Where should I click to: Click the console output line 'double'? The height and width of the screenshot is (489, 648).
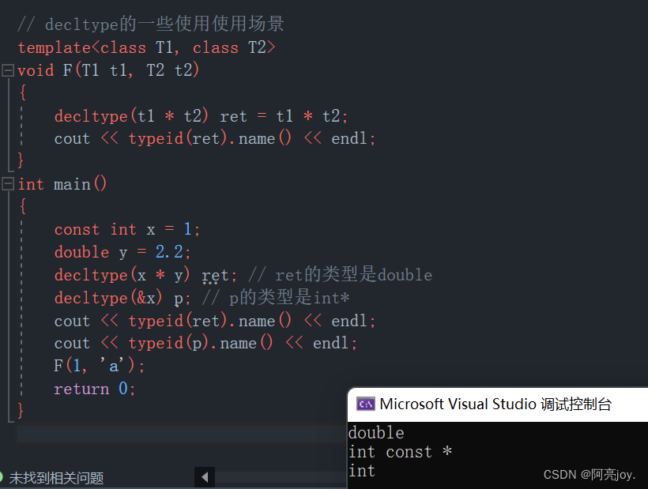click(x=376, y=433)
